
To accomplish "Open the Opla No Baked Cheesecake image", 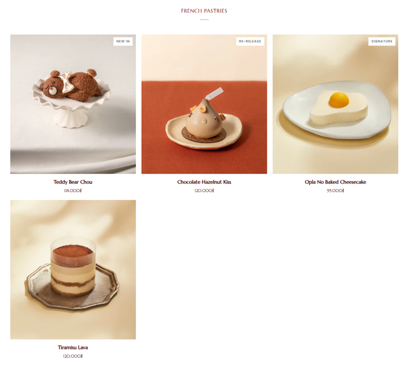I will pos(335,104).
